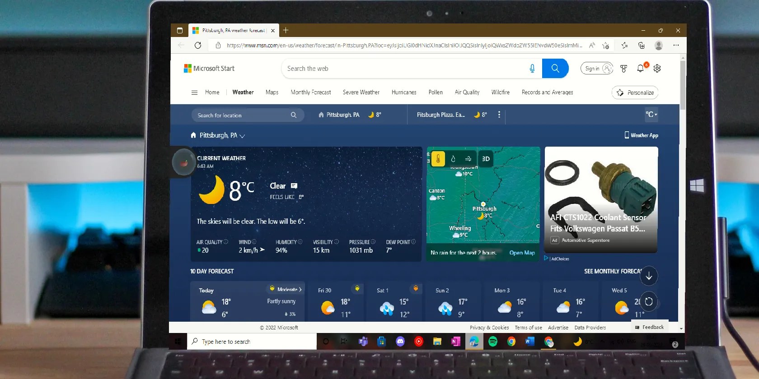Select temperature map layer icon
This screenshot has width=759, height=379.
(x=438, y=159)
